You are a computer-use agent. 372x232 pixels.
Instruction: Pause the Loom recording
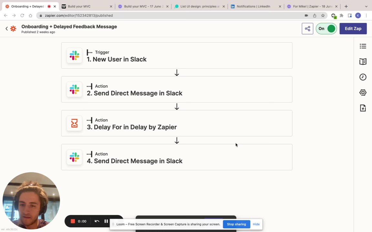coord(106,221)
